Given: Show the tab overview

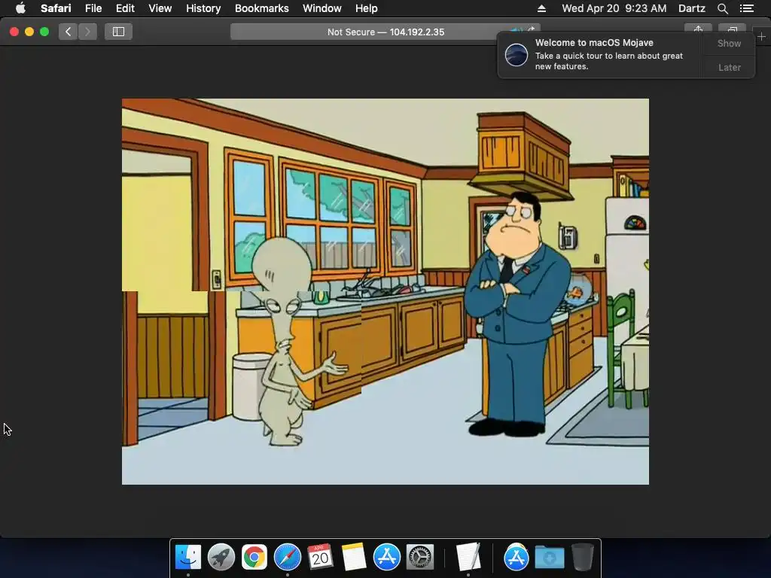Looking at the screenshot, I should click(x=732, y=29).
